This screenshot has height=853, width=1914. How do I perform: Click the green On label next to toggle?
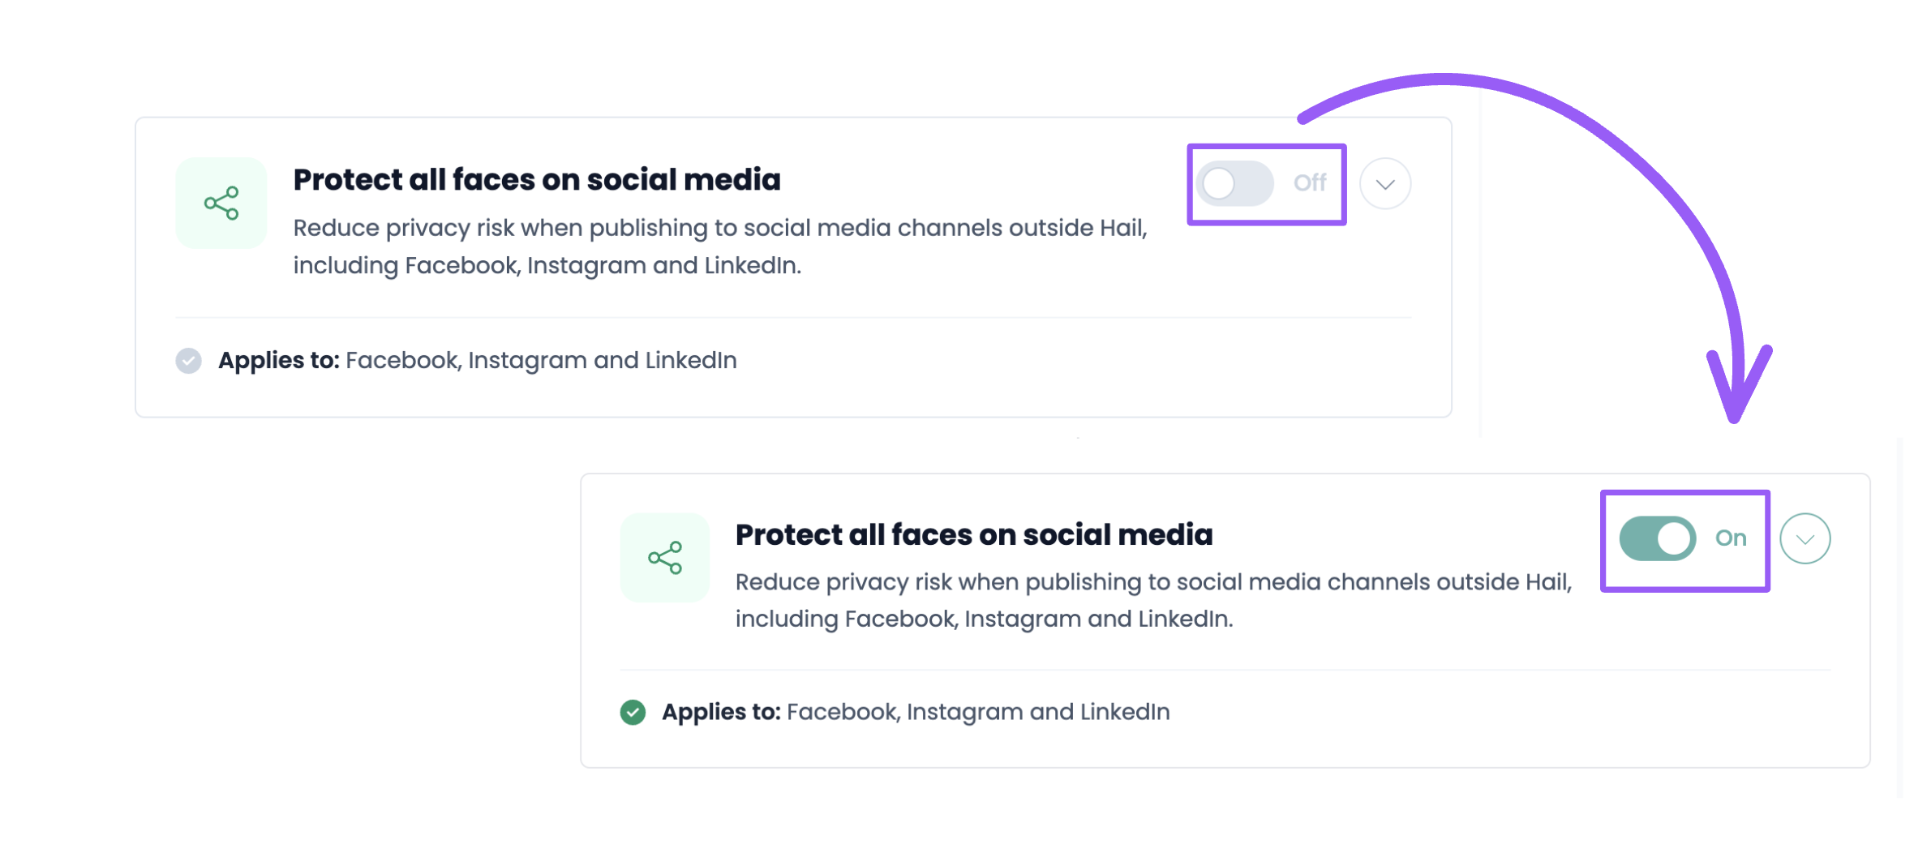(1731, 538)
